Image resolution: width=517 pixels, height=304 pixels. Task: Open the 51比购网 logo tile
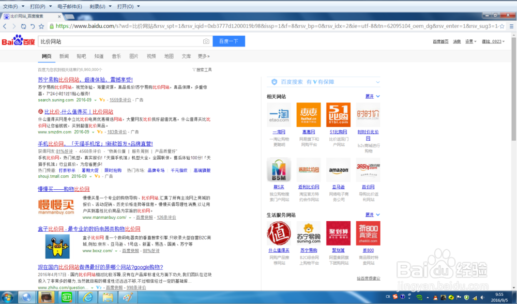[338, 115]
